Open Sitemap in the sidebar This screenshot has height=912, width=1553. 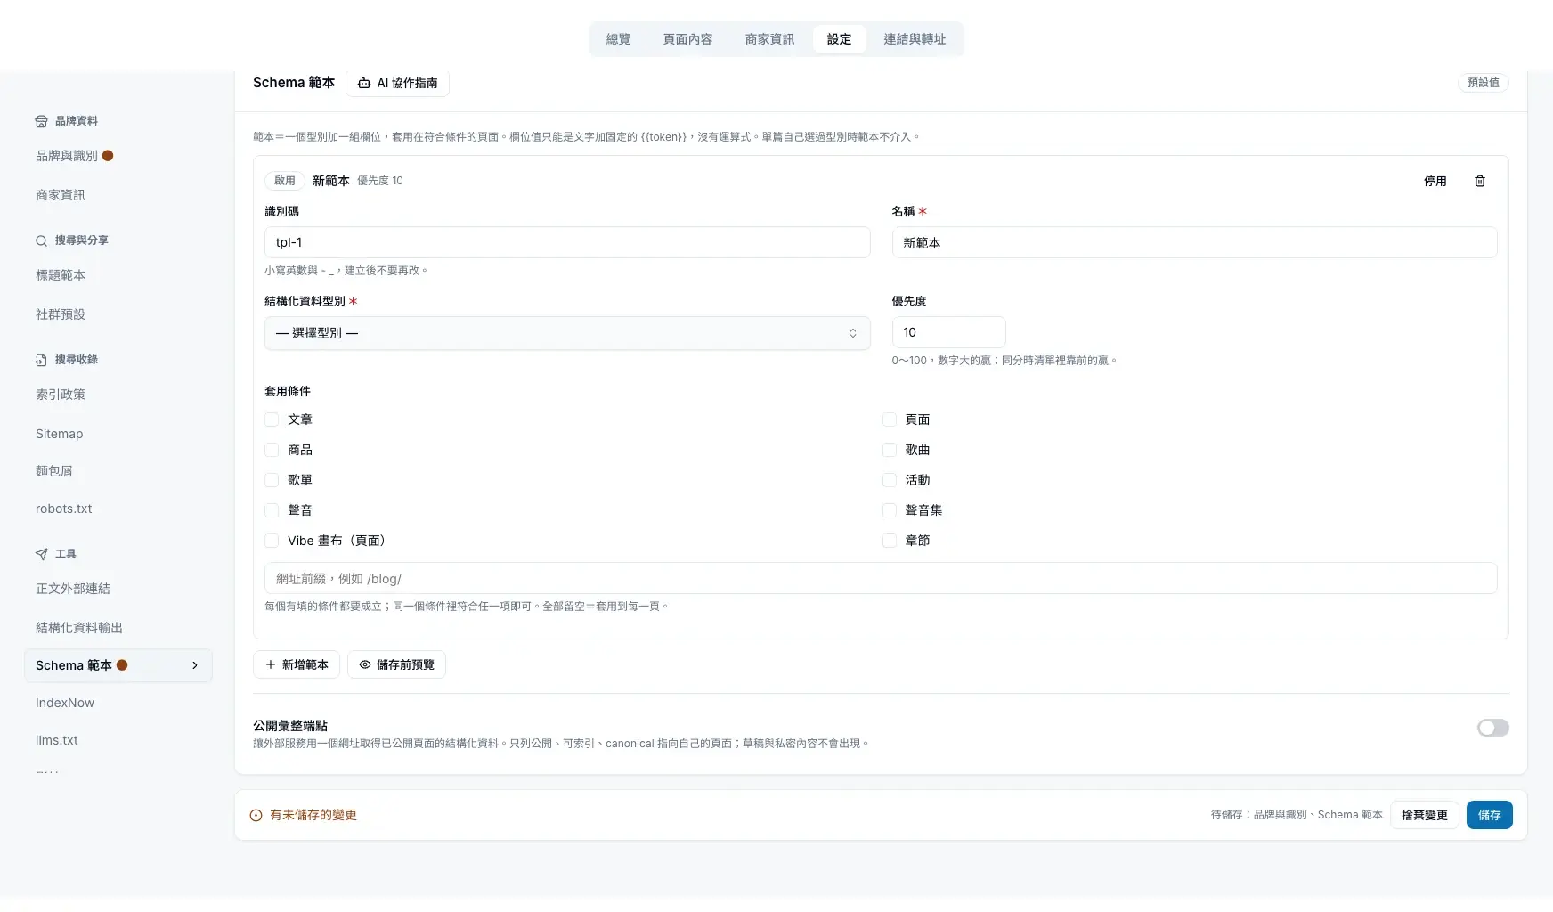point(60,434)
